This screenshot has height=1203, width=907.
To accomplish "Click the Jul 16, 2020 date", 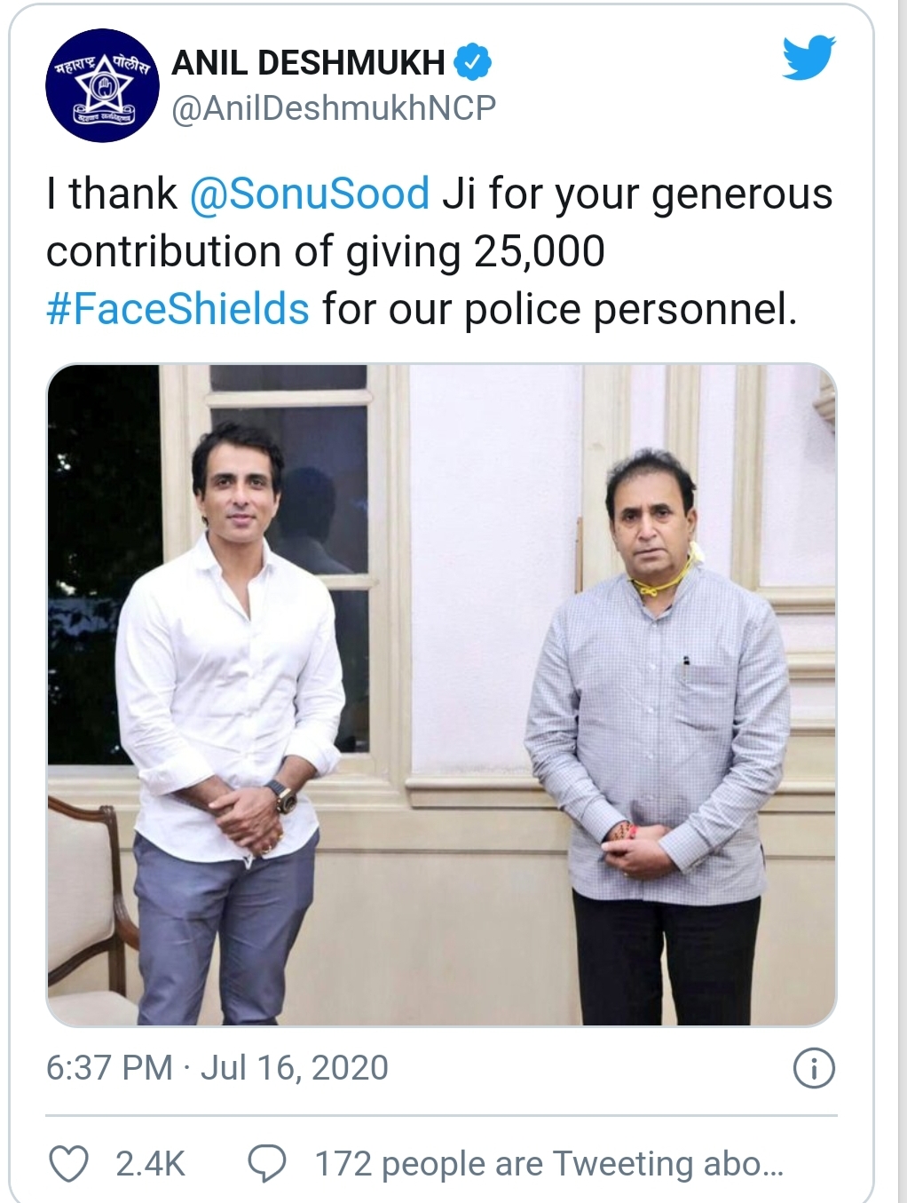I will [x=295, y=1067].
